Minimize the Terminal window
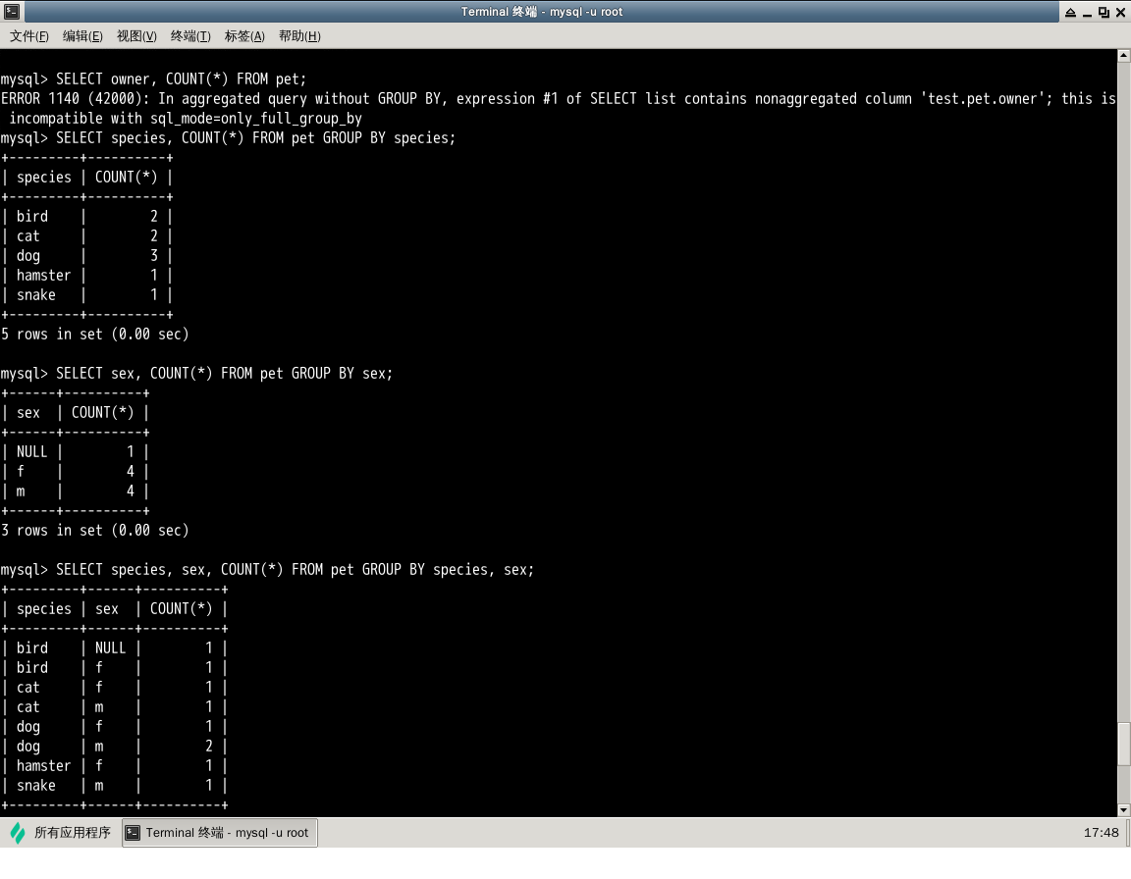Screen dimensions: 1131x879 (1086, 12)
